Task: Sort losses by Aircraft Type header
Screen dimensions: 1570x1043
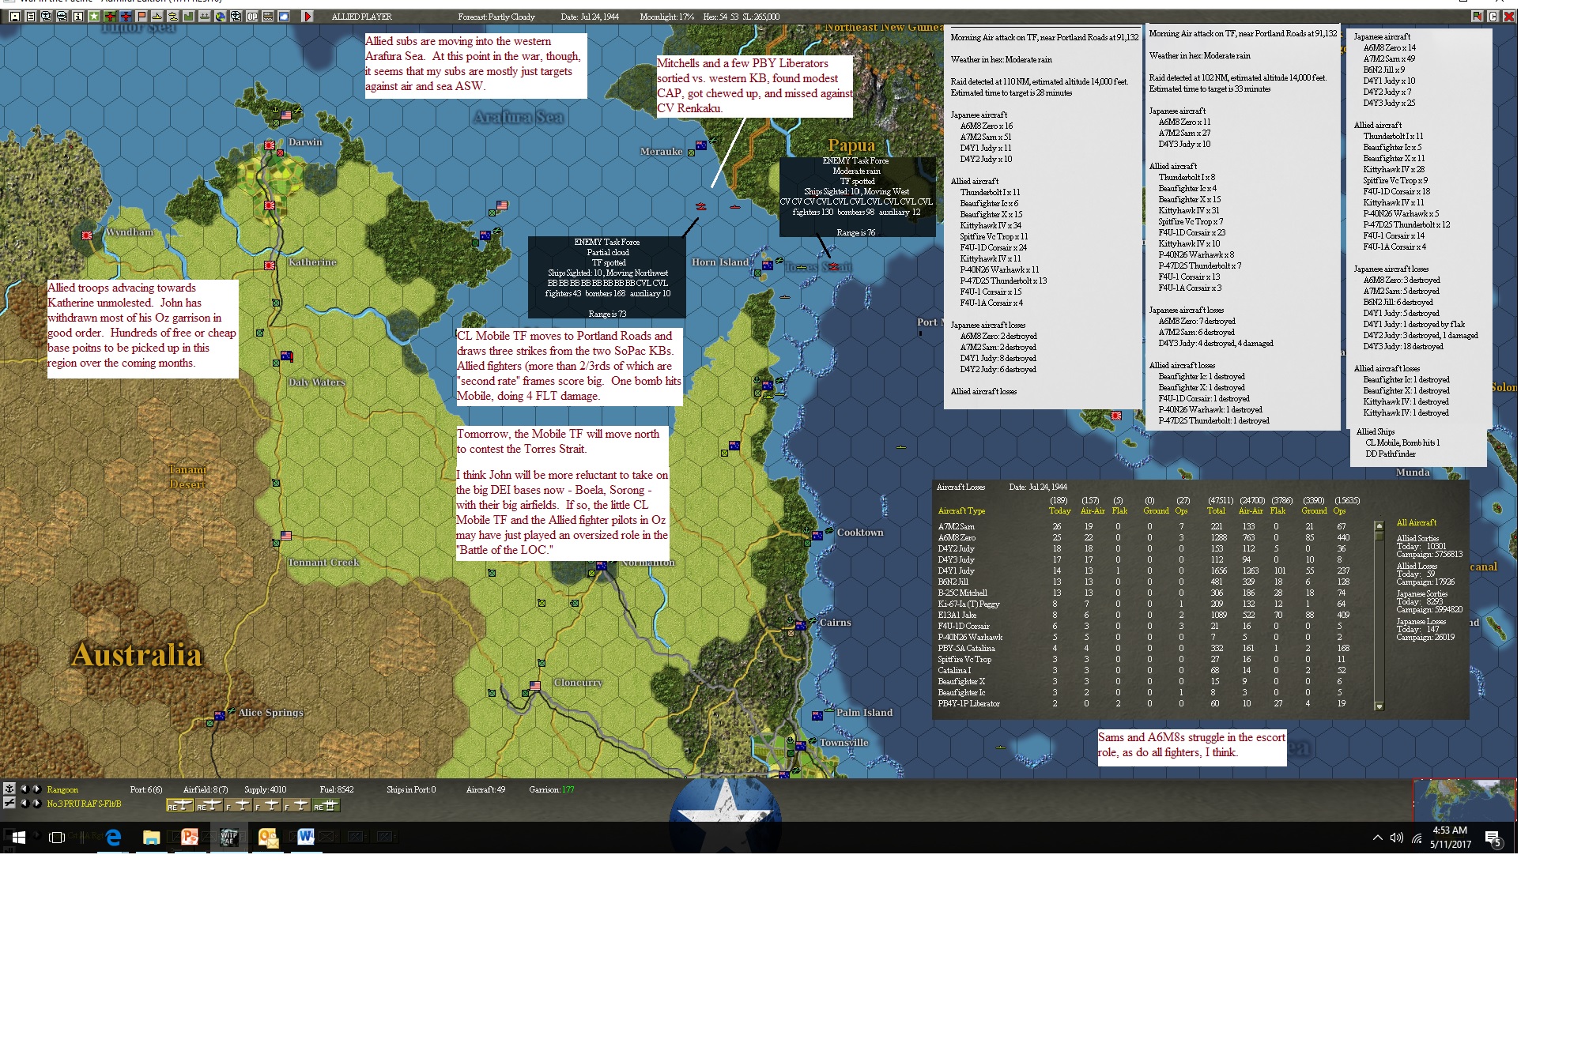Action: click(x=961, y=511)
